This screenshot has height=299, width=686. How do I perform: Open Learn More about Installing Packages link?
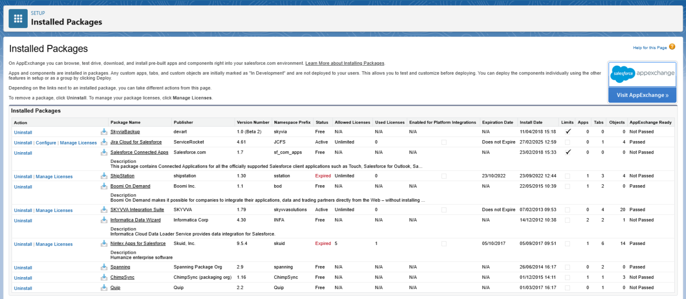345,63
